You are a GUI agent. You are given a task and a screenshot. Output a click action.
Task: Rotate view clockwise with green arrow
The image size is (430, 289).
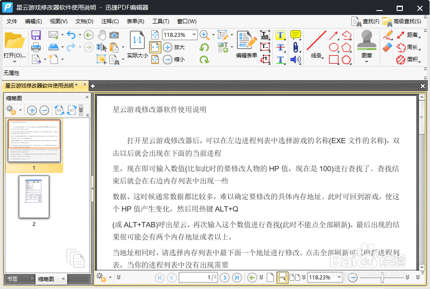[x=204, y=60]
